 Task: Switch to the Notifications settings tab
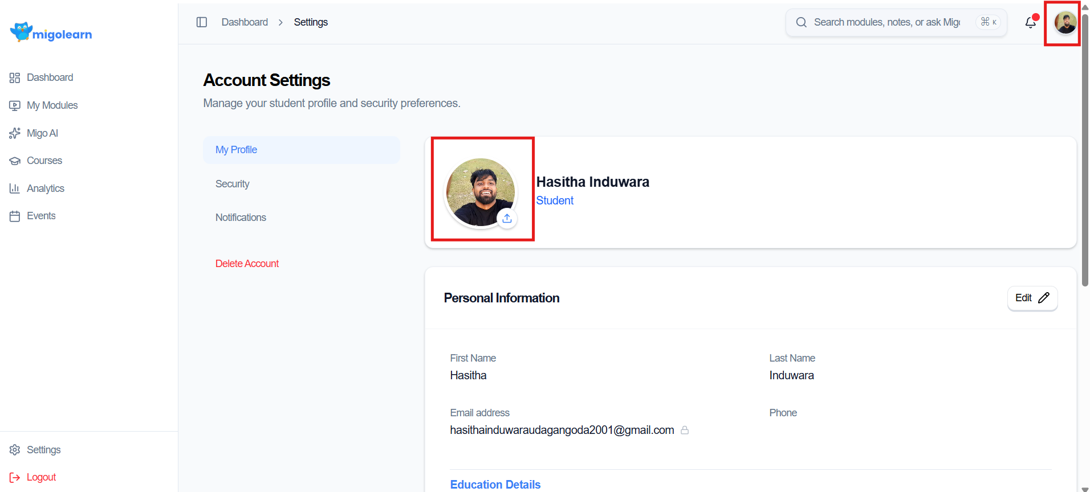coord(241,218)
